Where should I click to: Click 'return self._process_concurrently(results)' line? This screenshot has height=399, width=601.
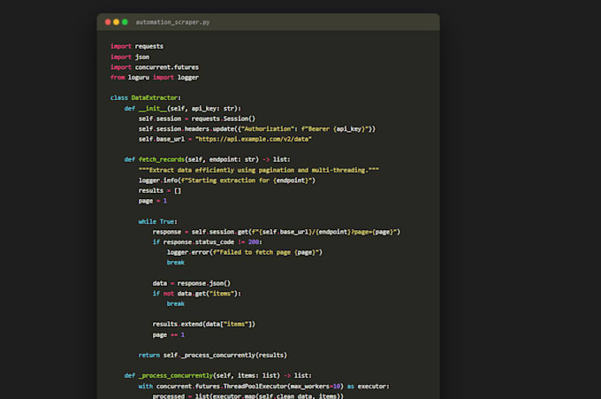[212, 356]
